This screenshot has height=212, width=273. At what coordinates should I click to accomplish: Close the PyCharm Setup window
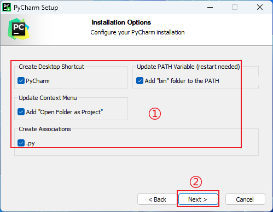pos(260,7)
